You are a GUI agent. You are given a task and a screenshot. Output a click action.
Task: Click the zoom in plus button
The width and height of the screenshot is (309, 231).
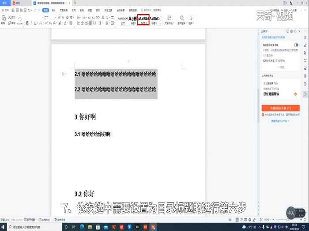[301, 220]
